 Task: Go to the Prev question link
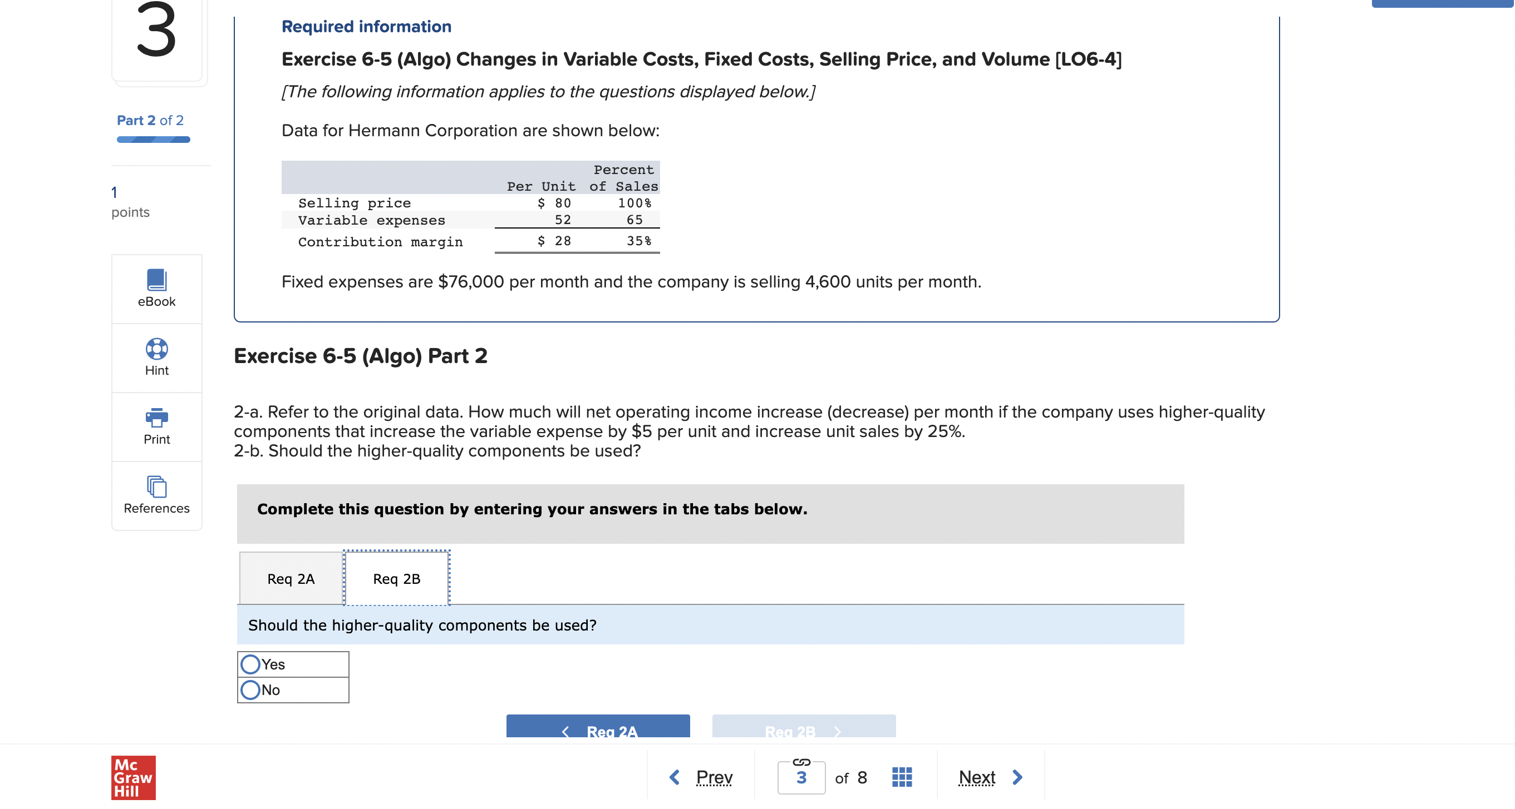(x=714, y=777)
